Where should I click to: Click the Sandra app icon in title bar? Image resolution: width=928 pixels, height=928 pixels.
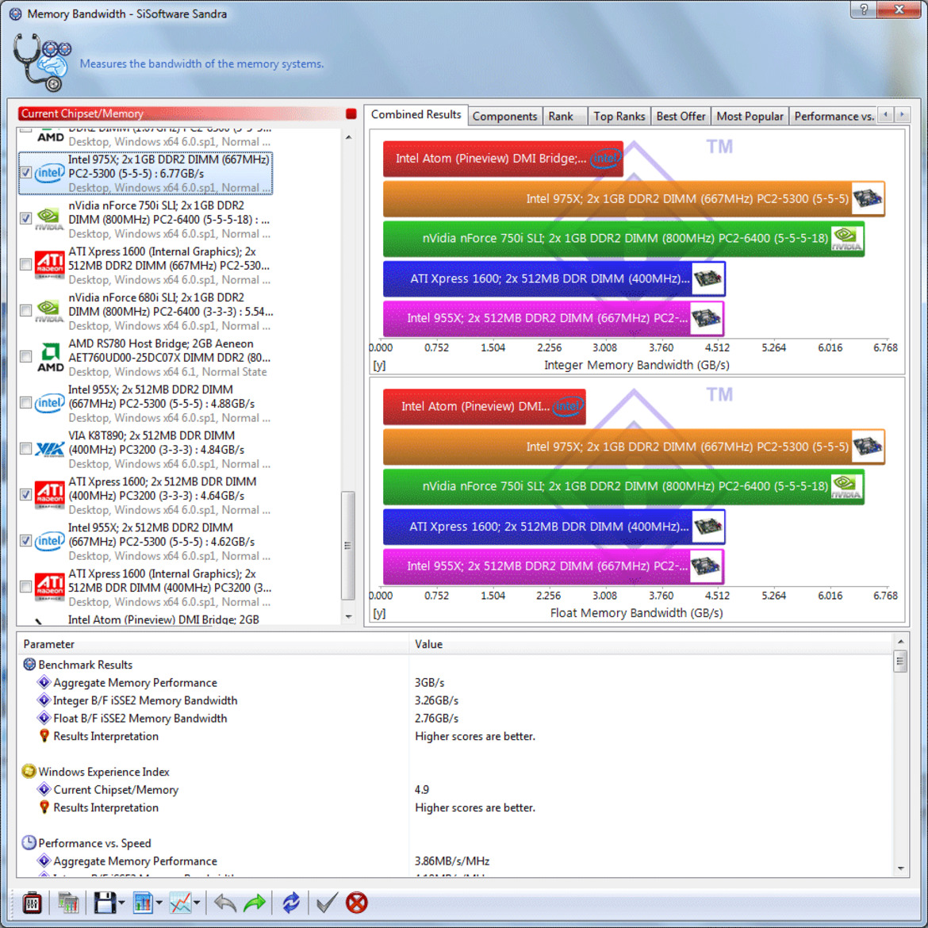pos(15,13)
